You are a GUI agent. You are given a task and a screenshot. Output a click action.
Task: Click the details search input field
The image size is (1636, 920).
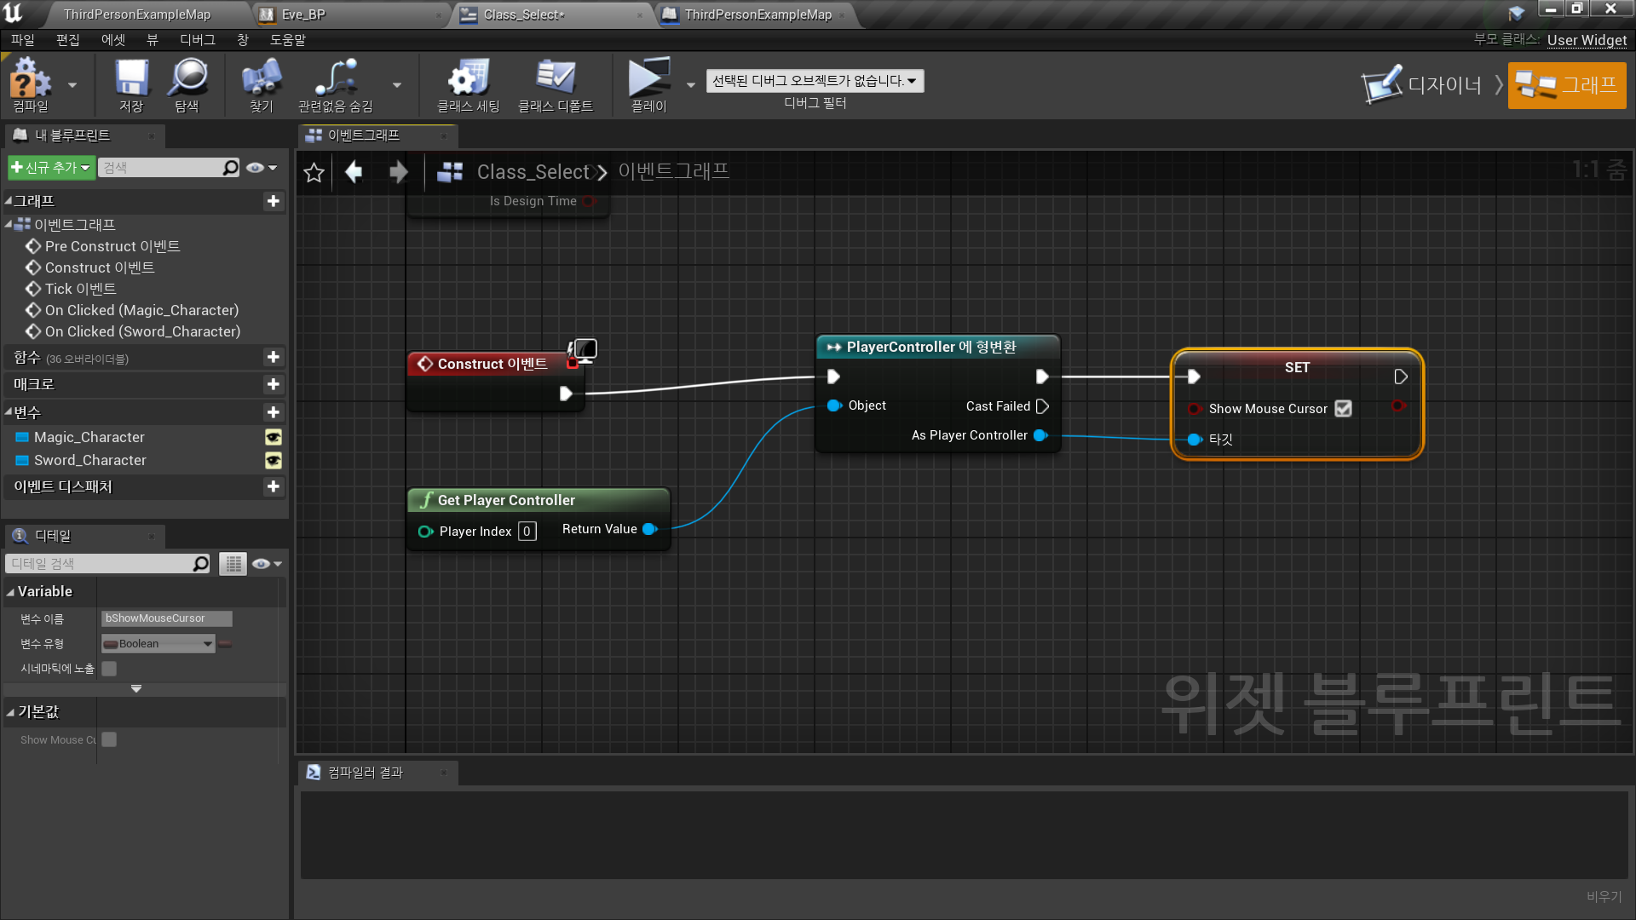point(101,564)
